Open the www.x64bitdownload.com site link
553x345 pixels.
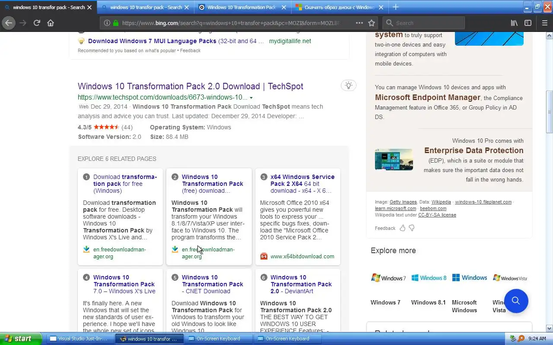[x=302, y=256]
